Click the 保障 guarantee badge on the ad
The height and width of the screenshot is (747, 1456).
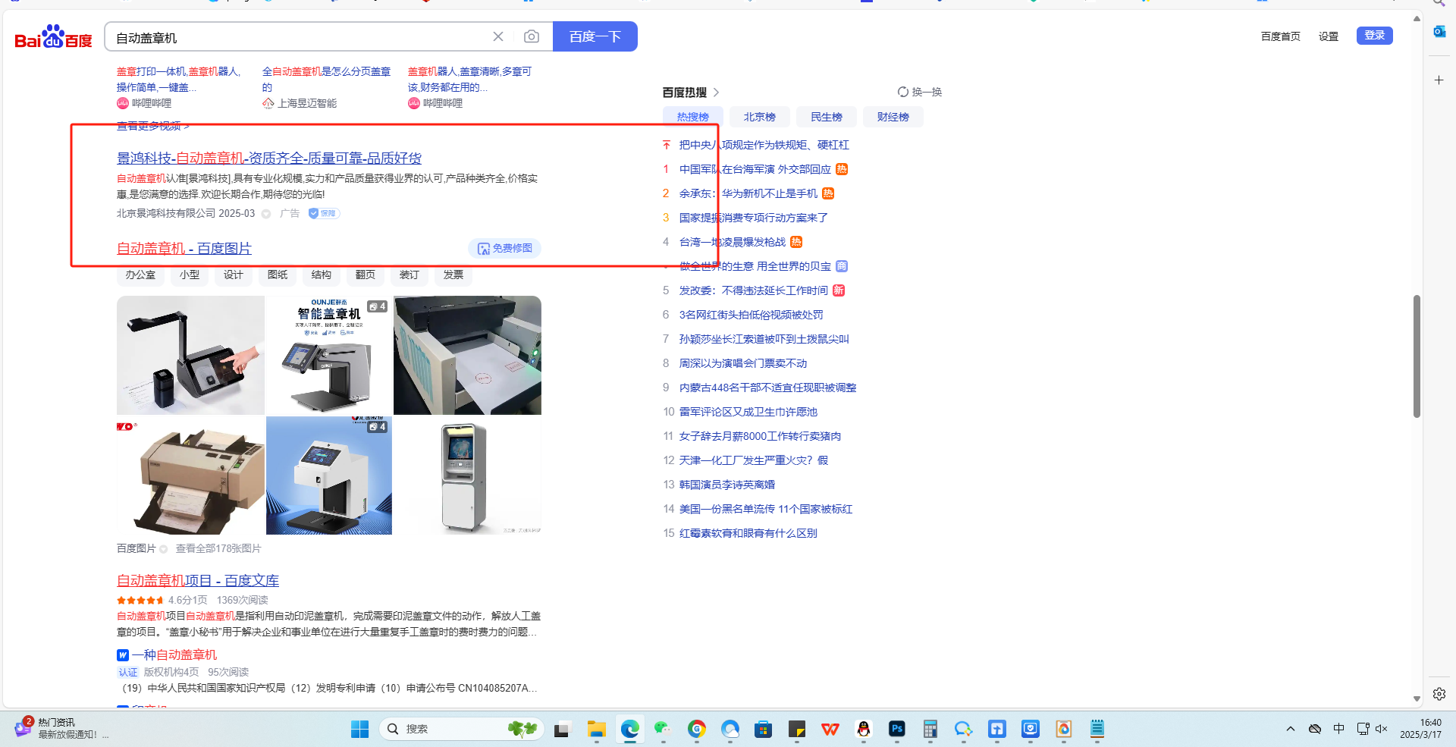(324, 214)
